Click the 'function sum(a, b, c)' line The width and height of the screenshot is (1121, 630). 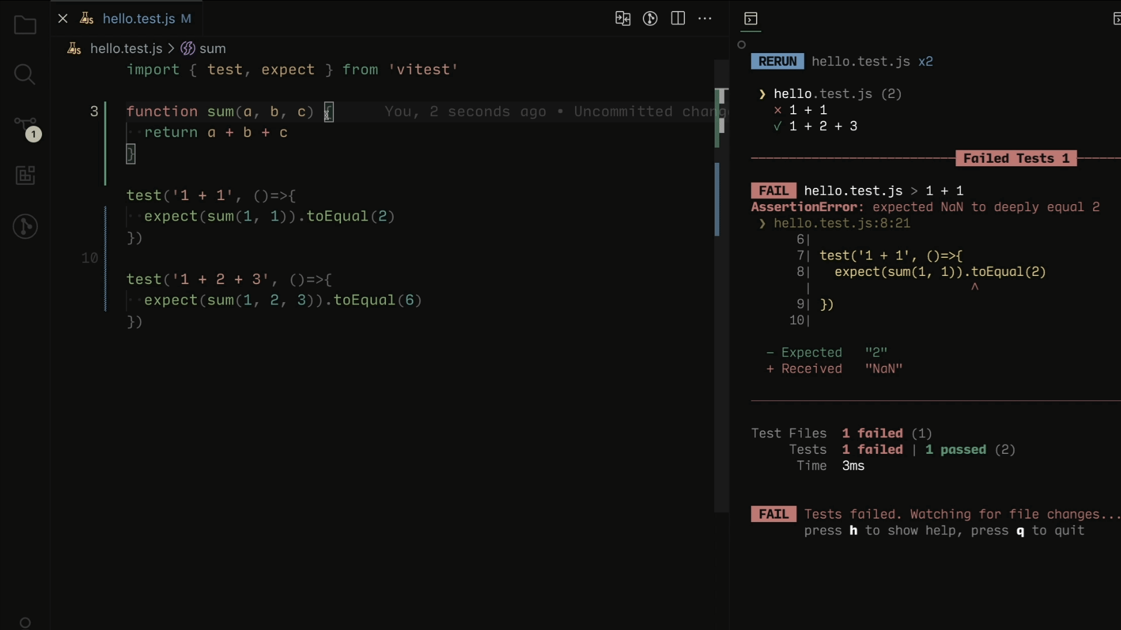click(x=229, y=111)
